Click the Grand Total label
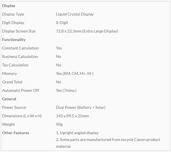The height and width of the screenshot is (152, 171). point(12,82)
